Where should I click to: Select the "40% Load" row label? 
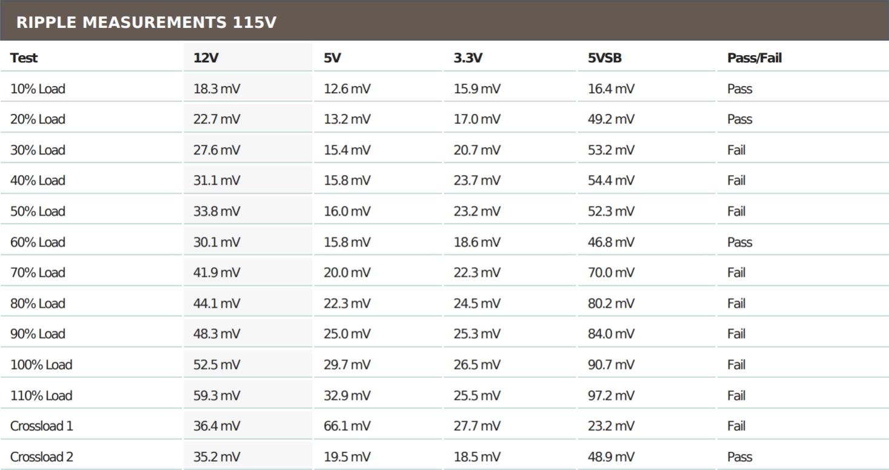click(x=38, y=180)
